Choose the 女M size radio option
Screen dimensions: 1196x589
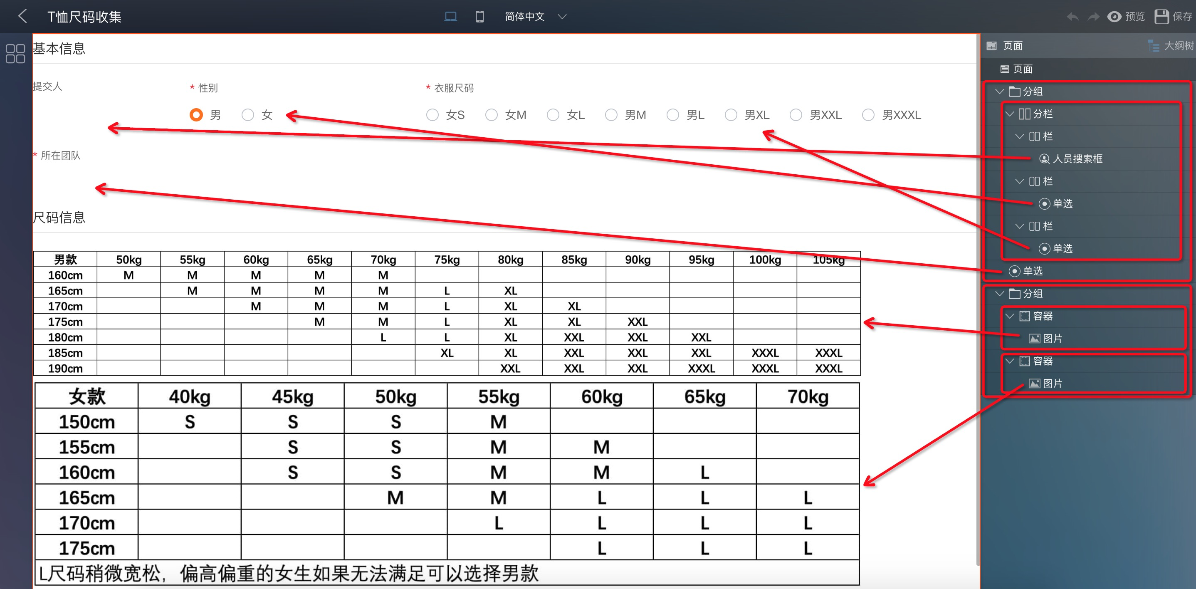point(491,115)
